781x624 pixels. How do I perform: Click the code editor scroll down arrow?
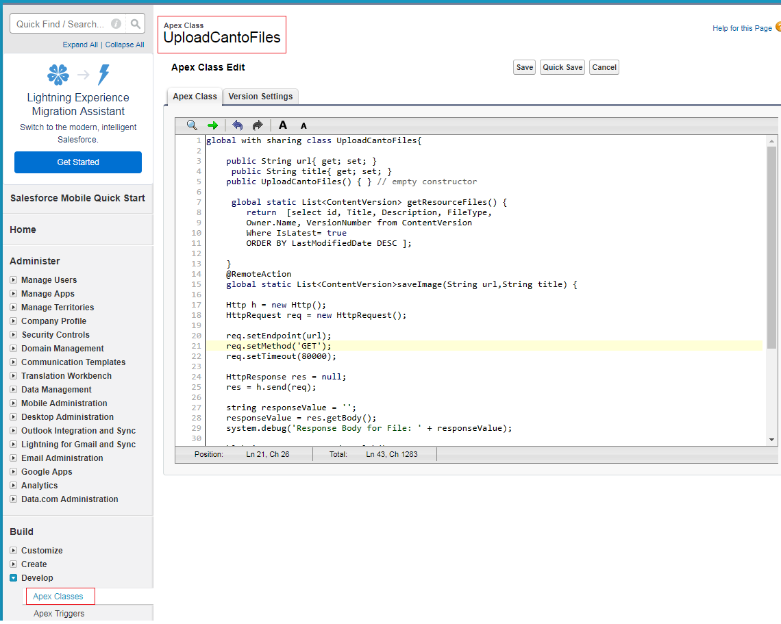point(772,439)
